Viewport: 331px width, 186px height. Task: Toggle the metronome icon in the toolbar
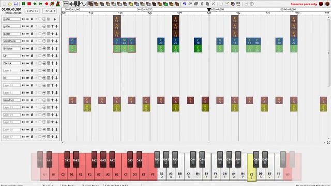point(58,4)
